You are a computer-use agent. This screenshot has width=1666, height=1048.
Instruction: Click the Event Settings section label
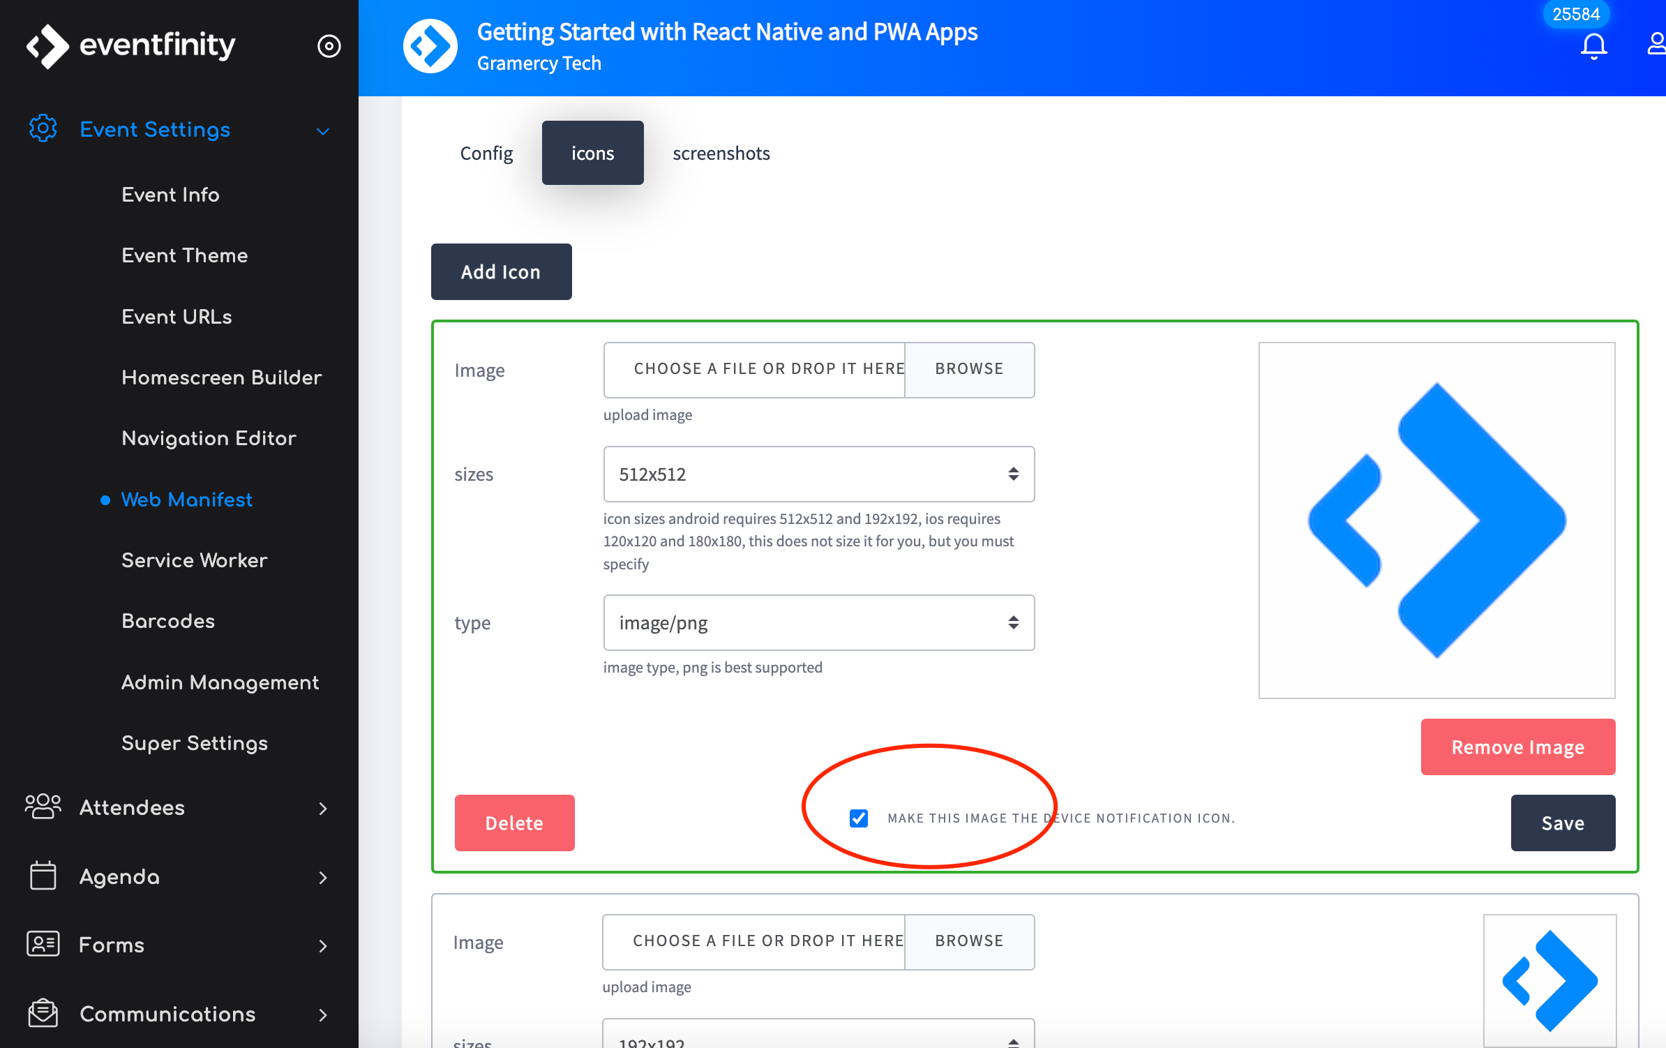(x=155, y=130)
